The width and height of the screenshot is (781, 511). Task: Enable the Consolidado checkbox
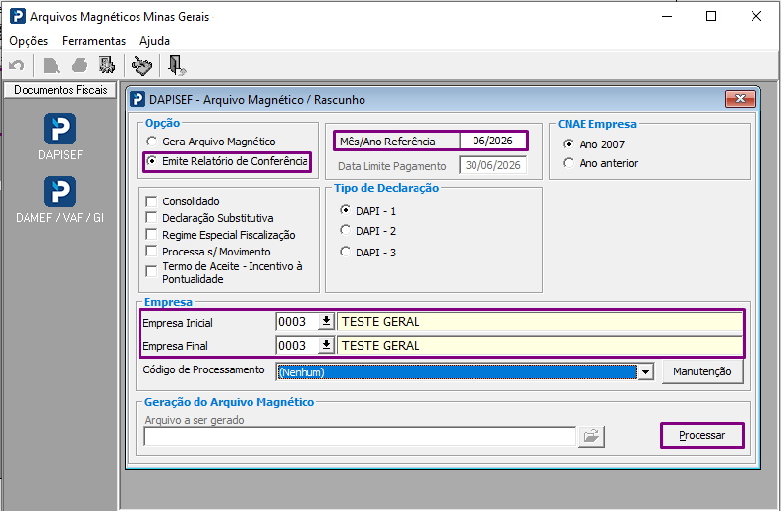click(x=151, y=201)
